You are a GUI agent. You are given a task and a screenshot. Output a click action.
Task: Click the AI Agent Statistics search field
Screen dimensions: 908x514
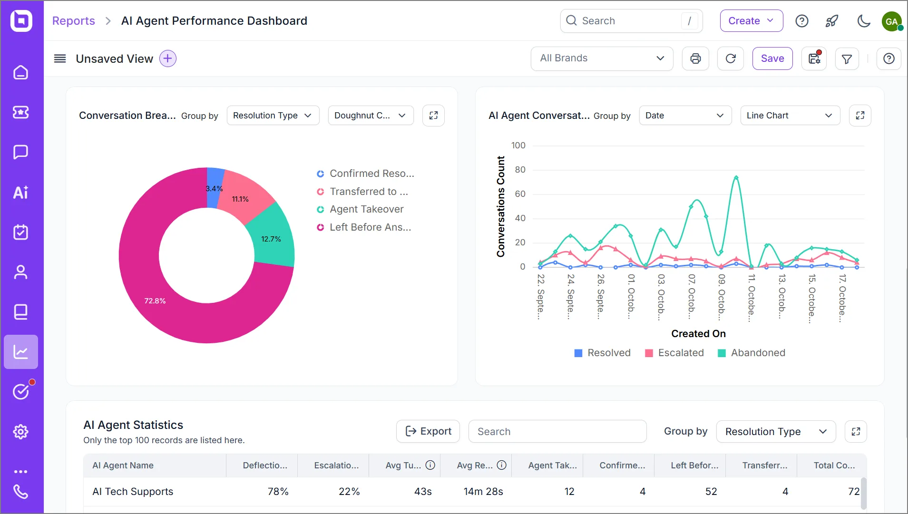click(557, 431)
